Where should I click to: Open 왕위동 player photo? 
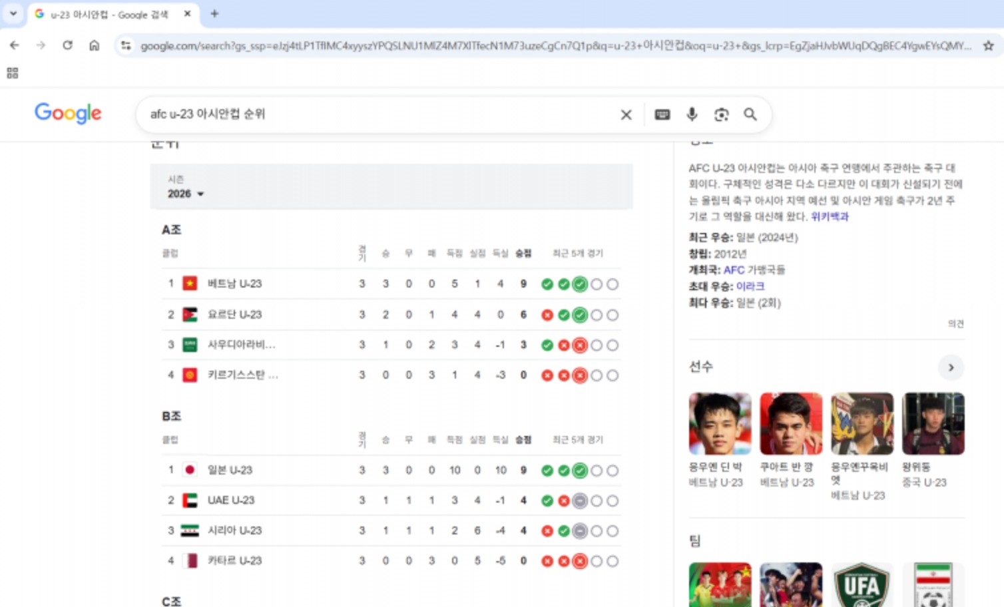933,423
